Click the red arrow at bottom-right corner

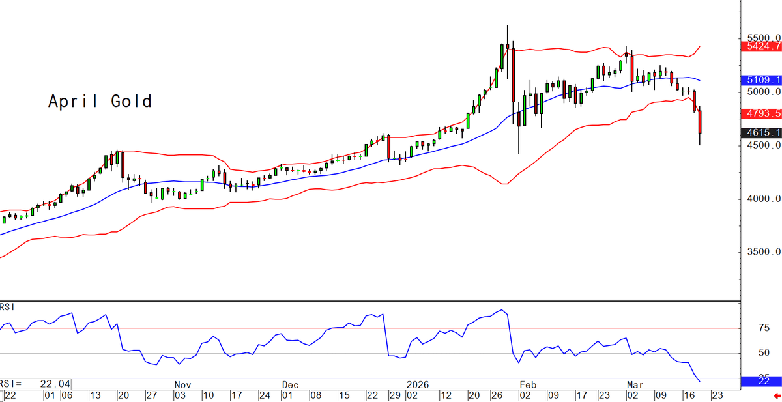(x=777, y=395)
